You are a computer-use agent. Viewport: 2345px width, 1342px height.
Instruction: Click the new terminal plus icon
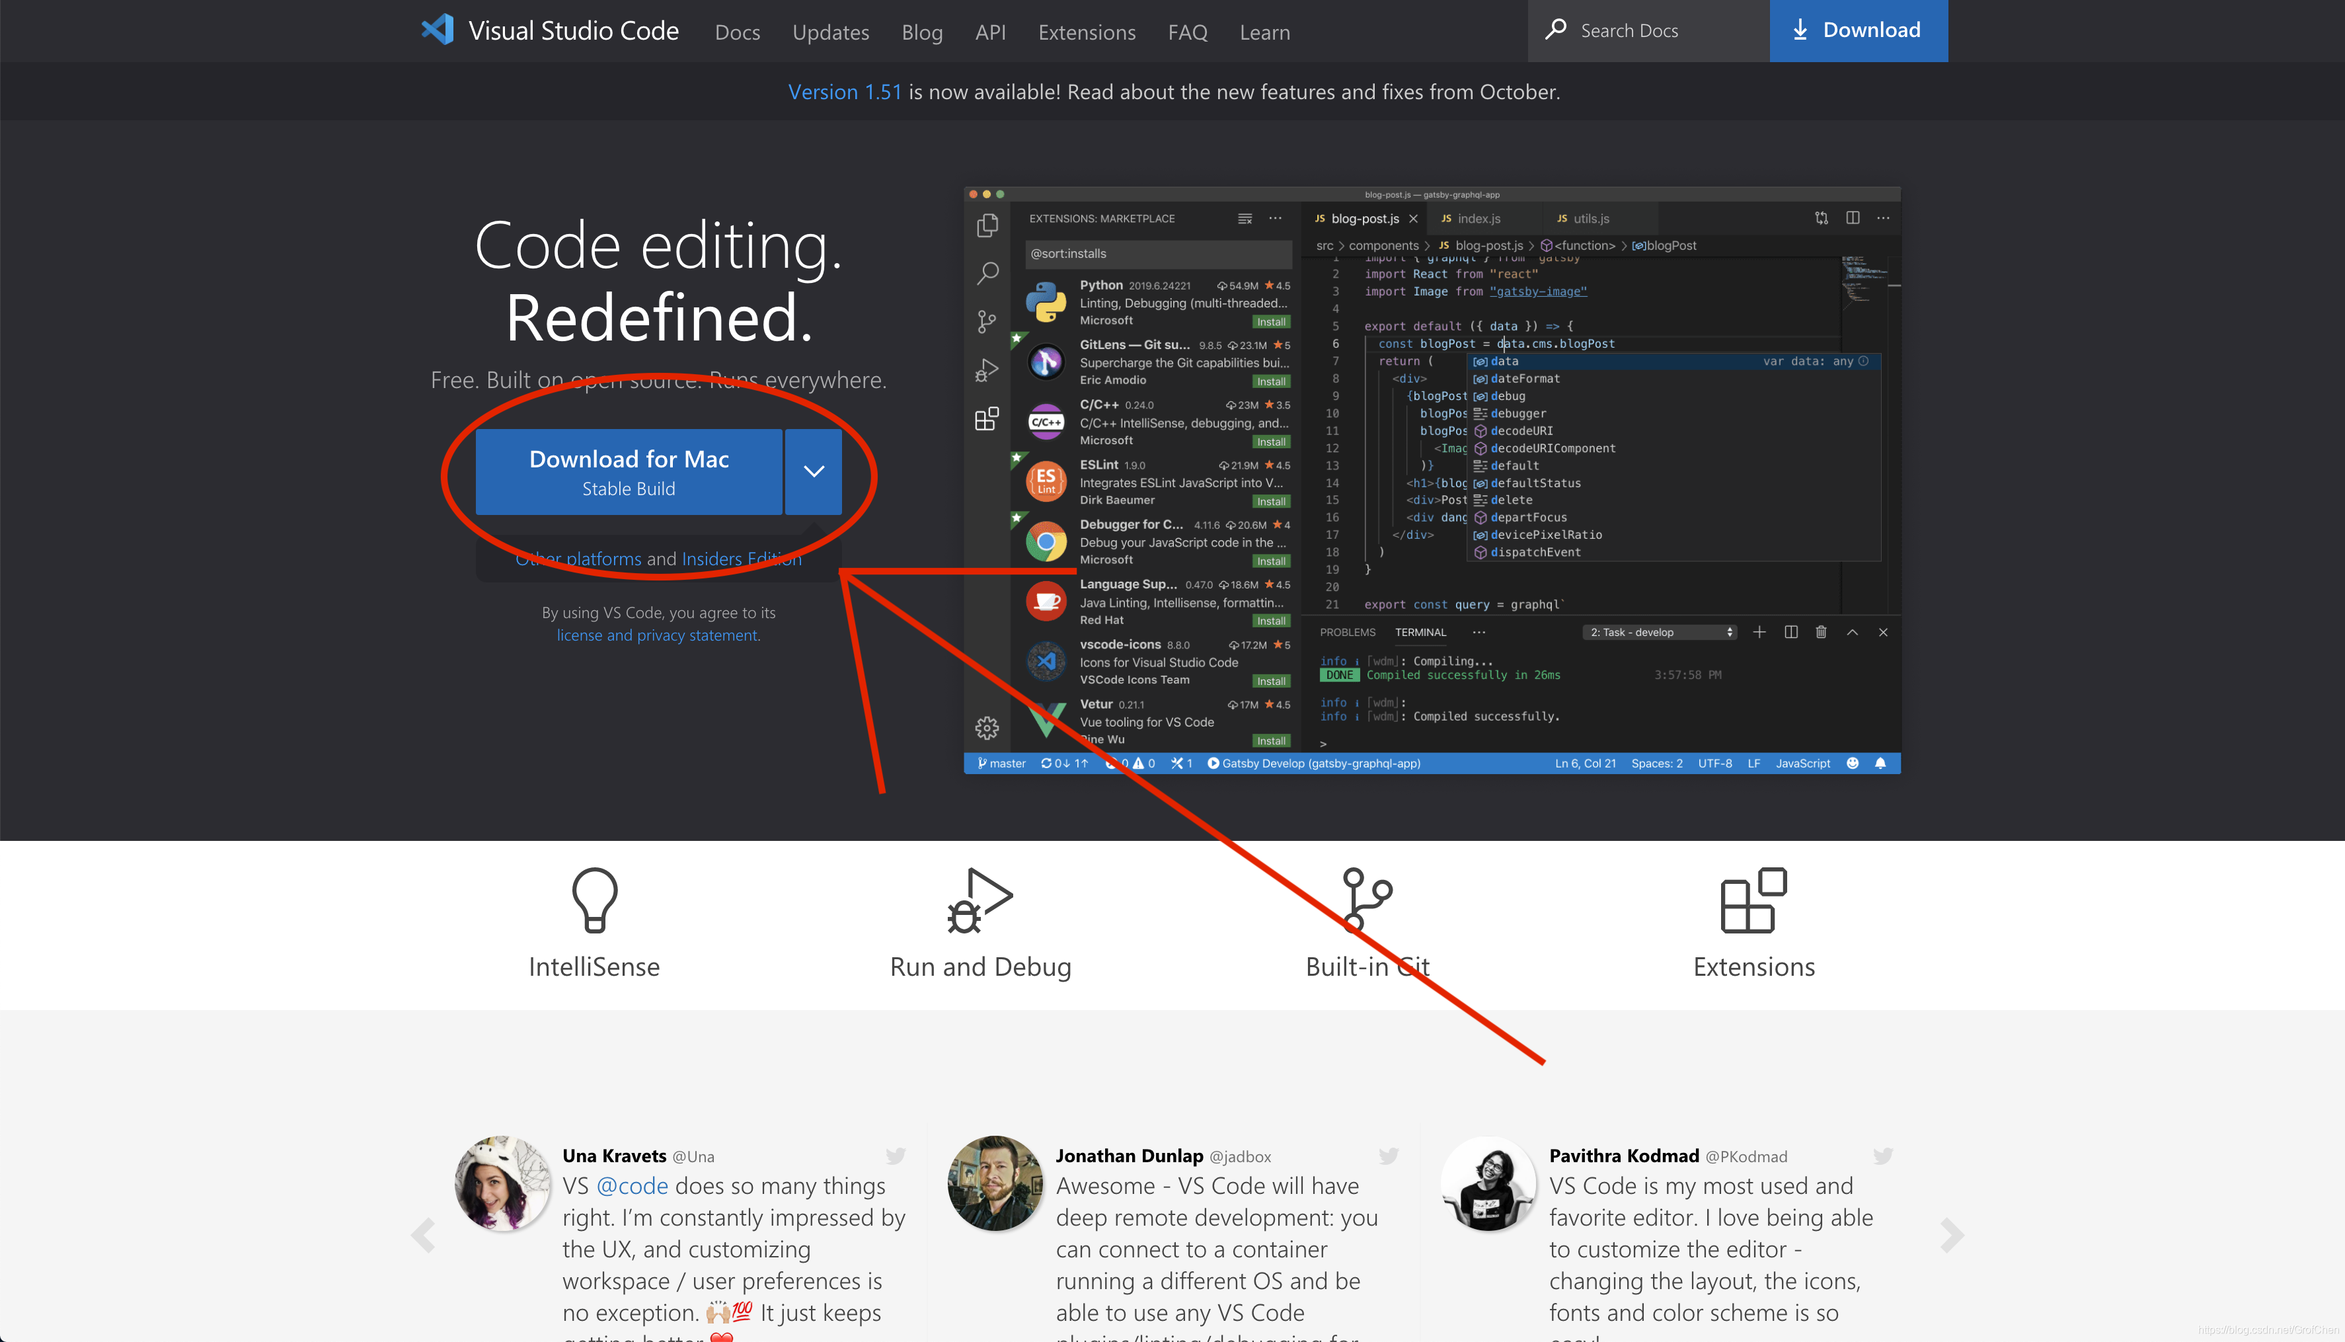1759,632
